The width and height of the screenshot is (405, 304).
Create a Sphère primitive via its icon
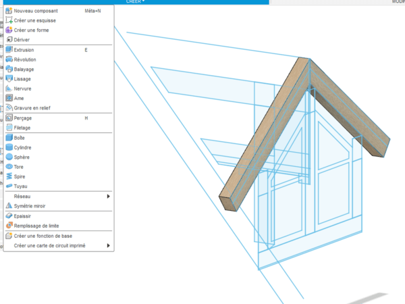pyautogui.click(x=9, y=157)
